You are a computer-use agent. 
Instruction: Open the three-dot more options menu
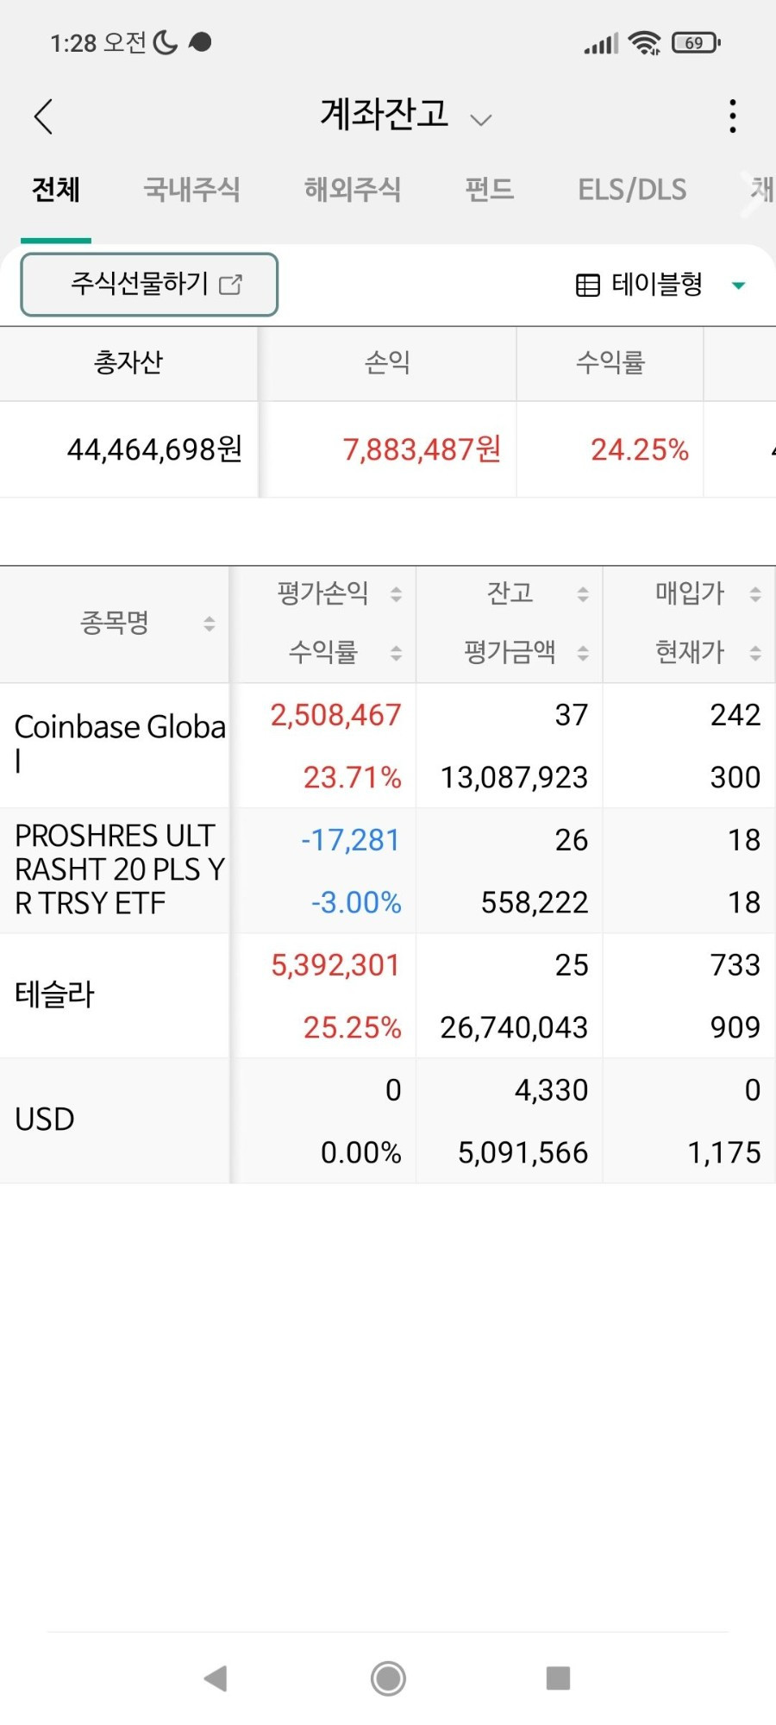pyautogui.click(x=732, y=116)
